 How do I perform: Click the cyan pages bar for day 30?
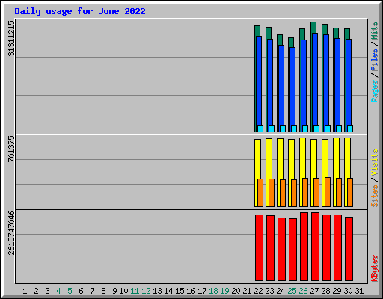pos(350,129)
